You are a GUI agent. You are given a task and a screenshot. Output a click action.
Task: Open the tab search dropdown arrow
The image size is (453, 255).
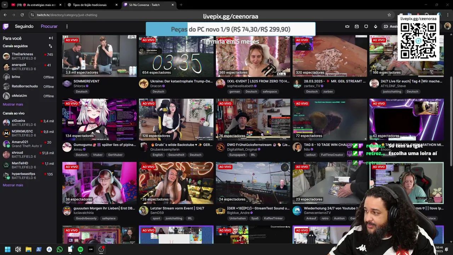coord(5,5)
